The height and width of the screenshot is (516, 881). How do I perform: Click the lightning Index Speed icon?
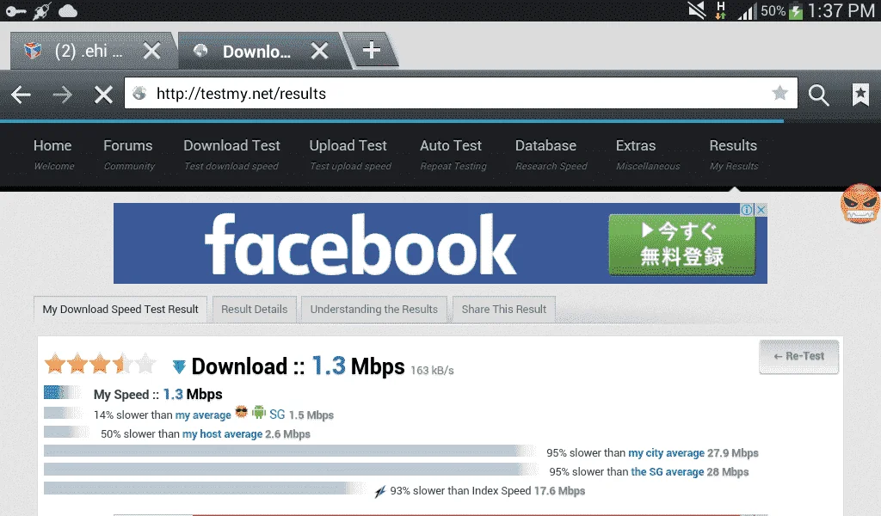click(380, 491)
